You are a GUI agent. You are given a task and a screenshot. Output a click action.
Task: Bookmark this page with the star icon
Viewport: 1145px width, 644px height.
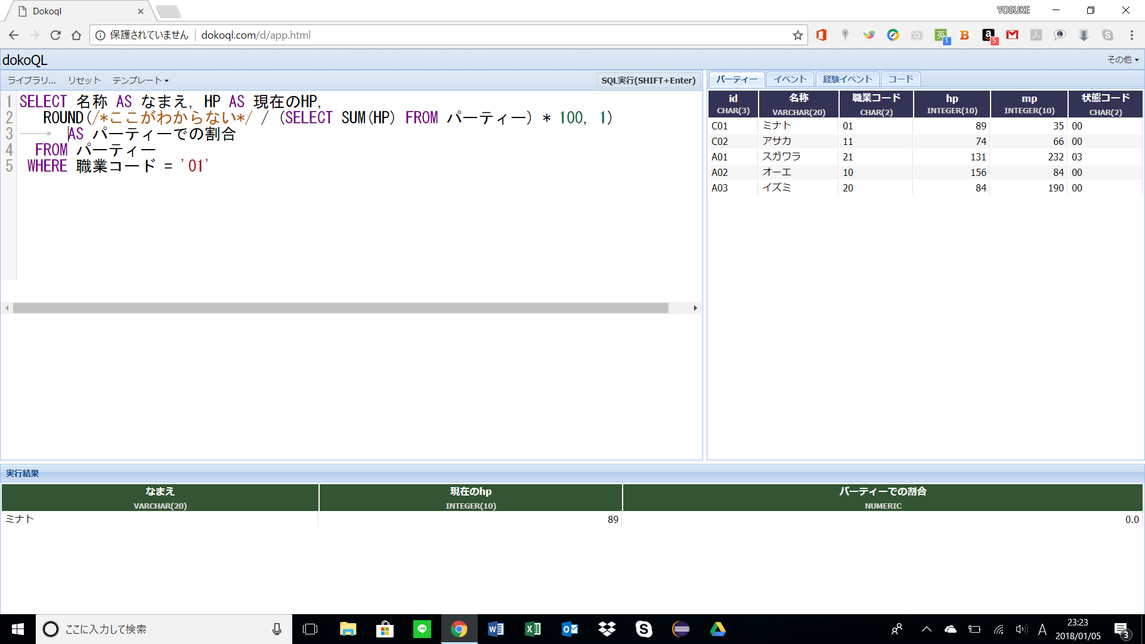click(x=797, y=35)
